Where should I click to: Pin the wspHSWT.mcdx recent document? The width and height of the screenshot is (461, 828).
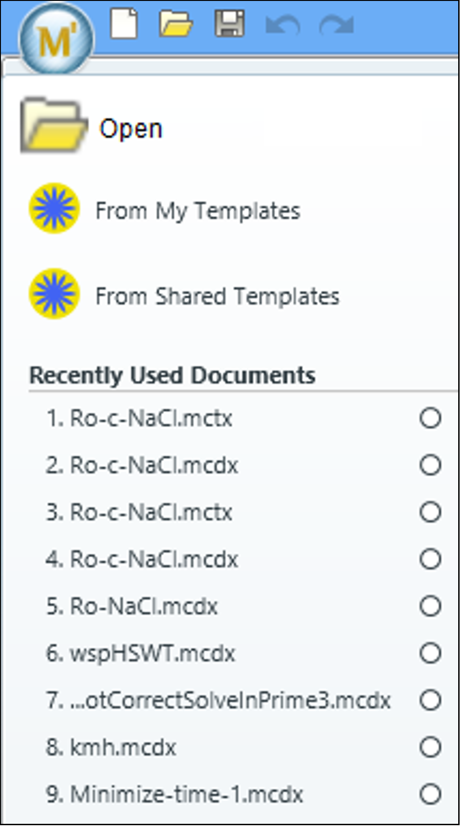pos(430,653)
